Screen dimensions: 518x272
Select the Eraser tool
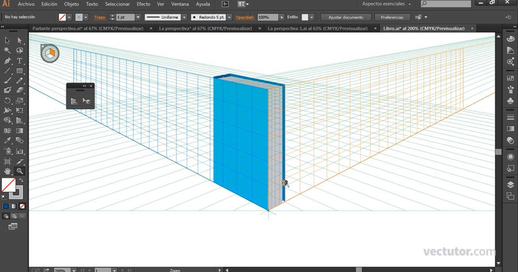[20, 90]
